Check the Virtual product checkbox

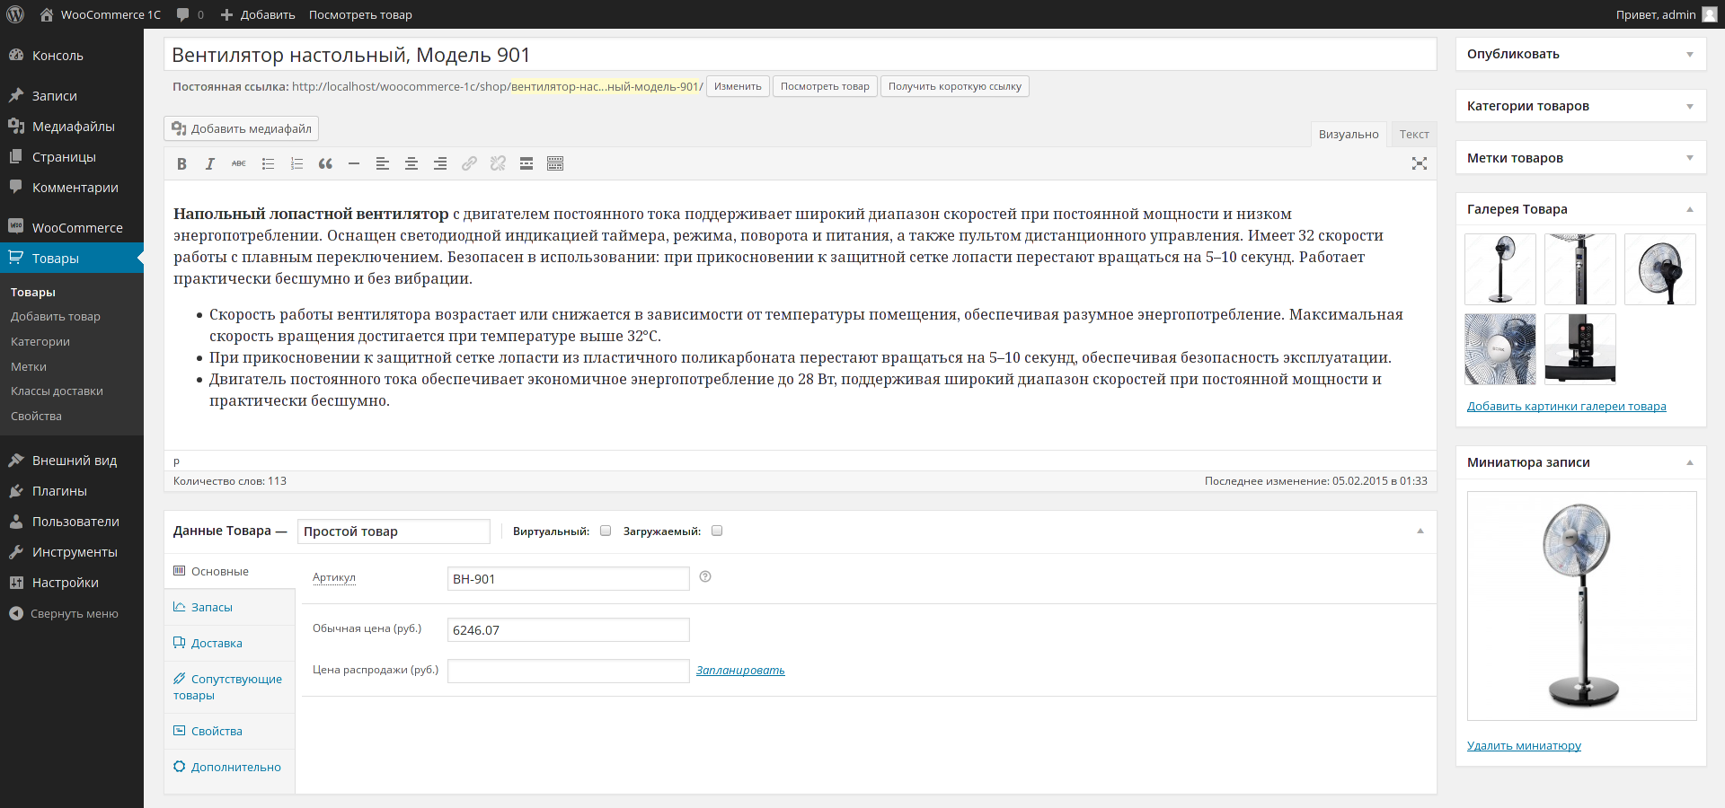[606, 531]
